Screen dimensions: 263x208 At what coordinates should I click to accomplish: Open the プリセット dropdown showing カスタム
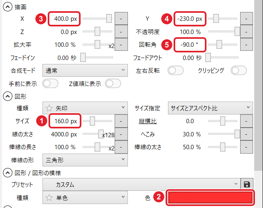142,184
